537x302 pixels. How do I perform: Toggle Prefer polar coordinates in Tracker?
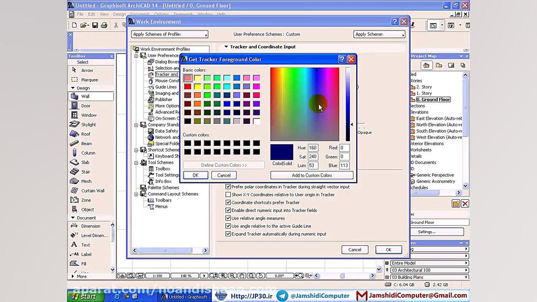click(228, 187)
